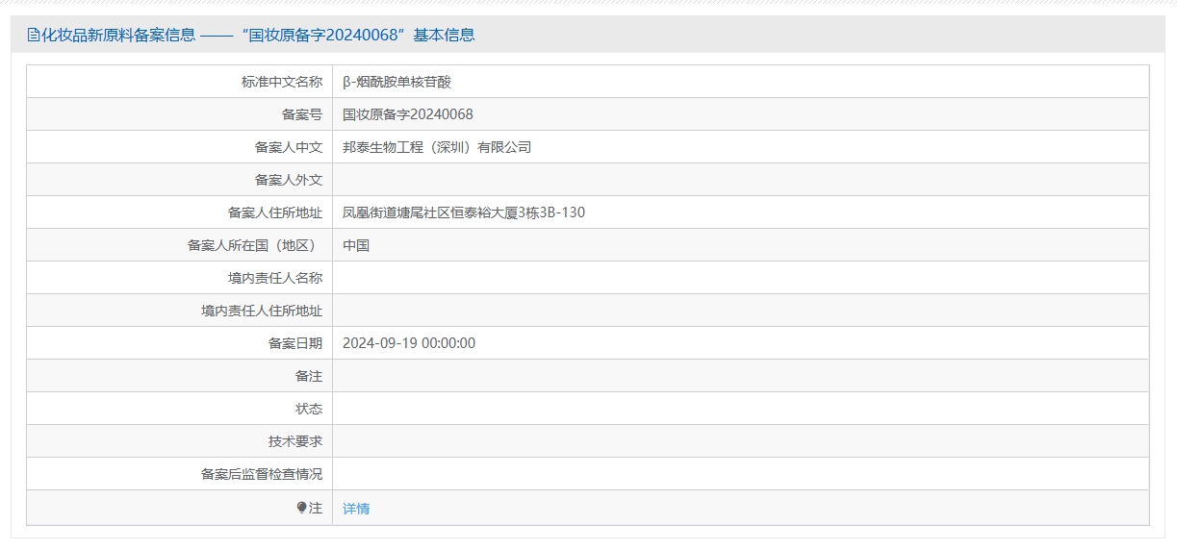Click the 状态 row label
This screenshot has width=1177, height=549.
click(309, 409)
